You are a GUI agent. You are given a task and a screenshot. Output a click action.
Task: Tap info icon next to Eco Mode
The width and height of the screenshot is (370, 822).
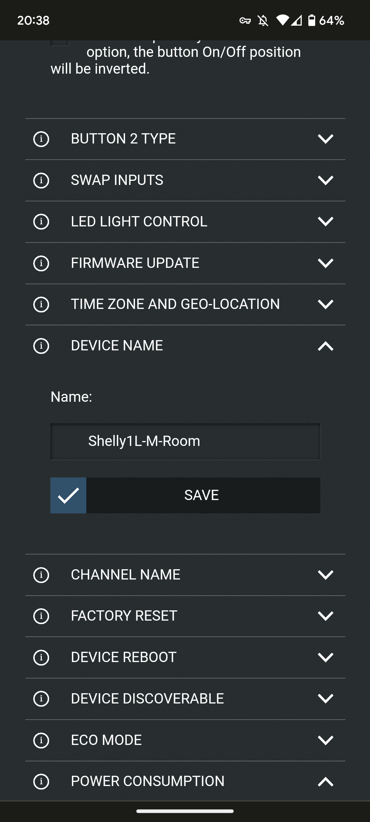[41, 740]
